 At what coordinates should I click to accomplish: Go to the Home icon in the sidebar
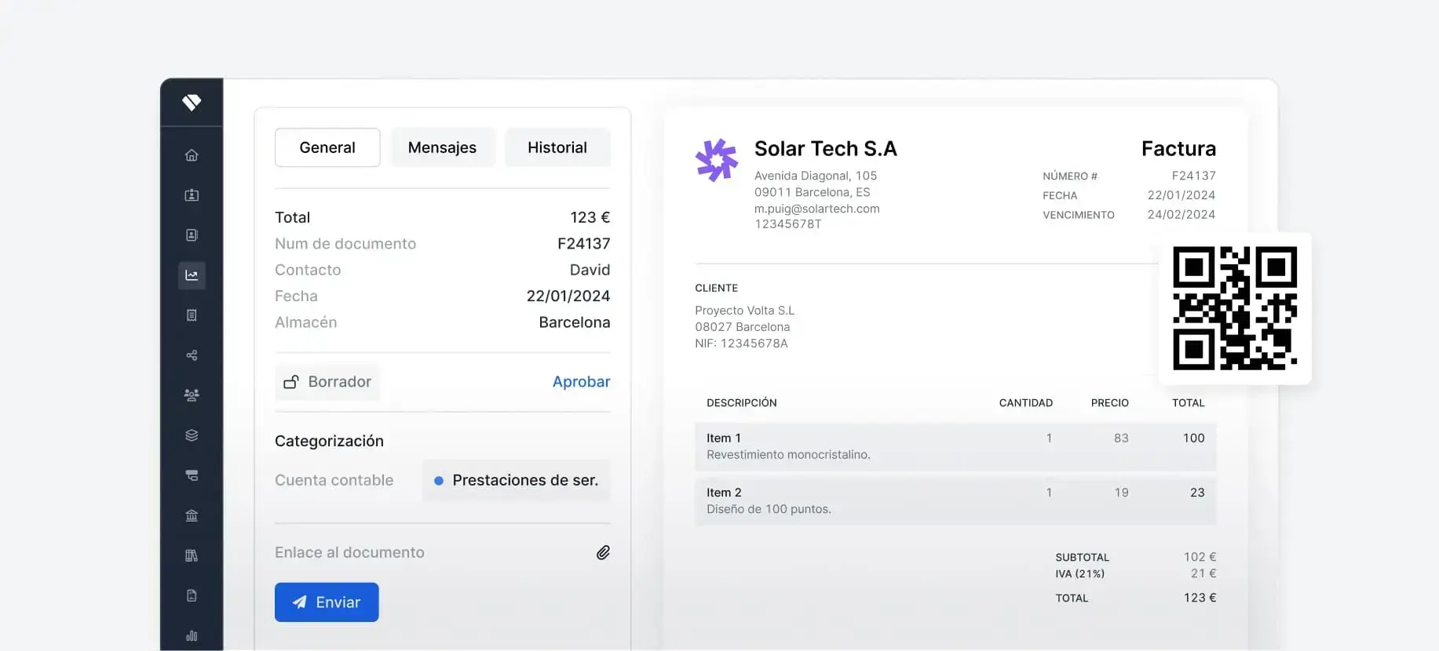(x=192, y=155)
